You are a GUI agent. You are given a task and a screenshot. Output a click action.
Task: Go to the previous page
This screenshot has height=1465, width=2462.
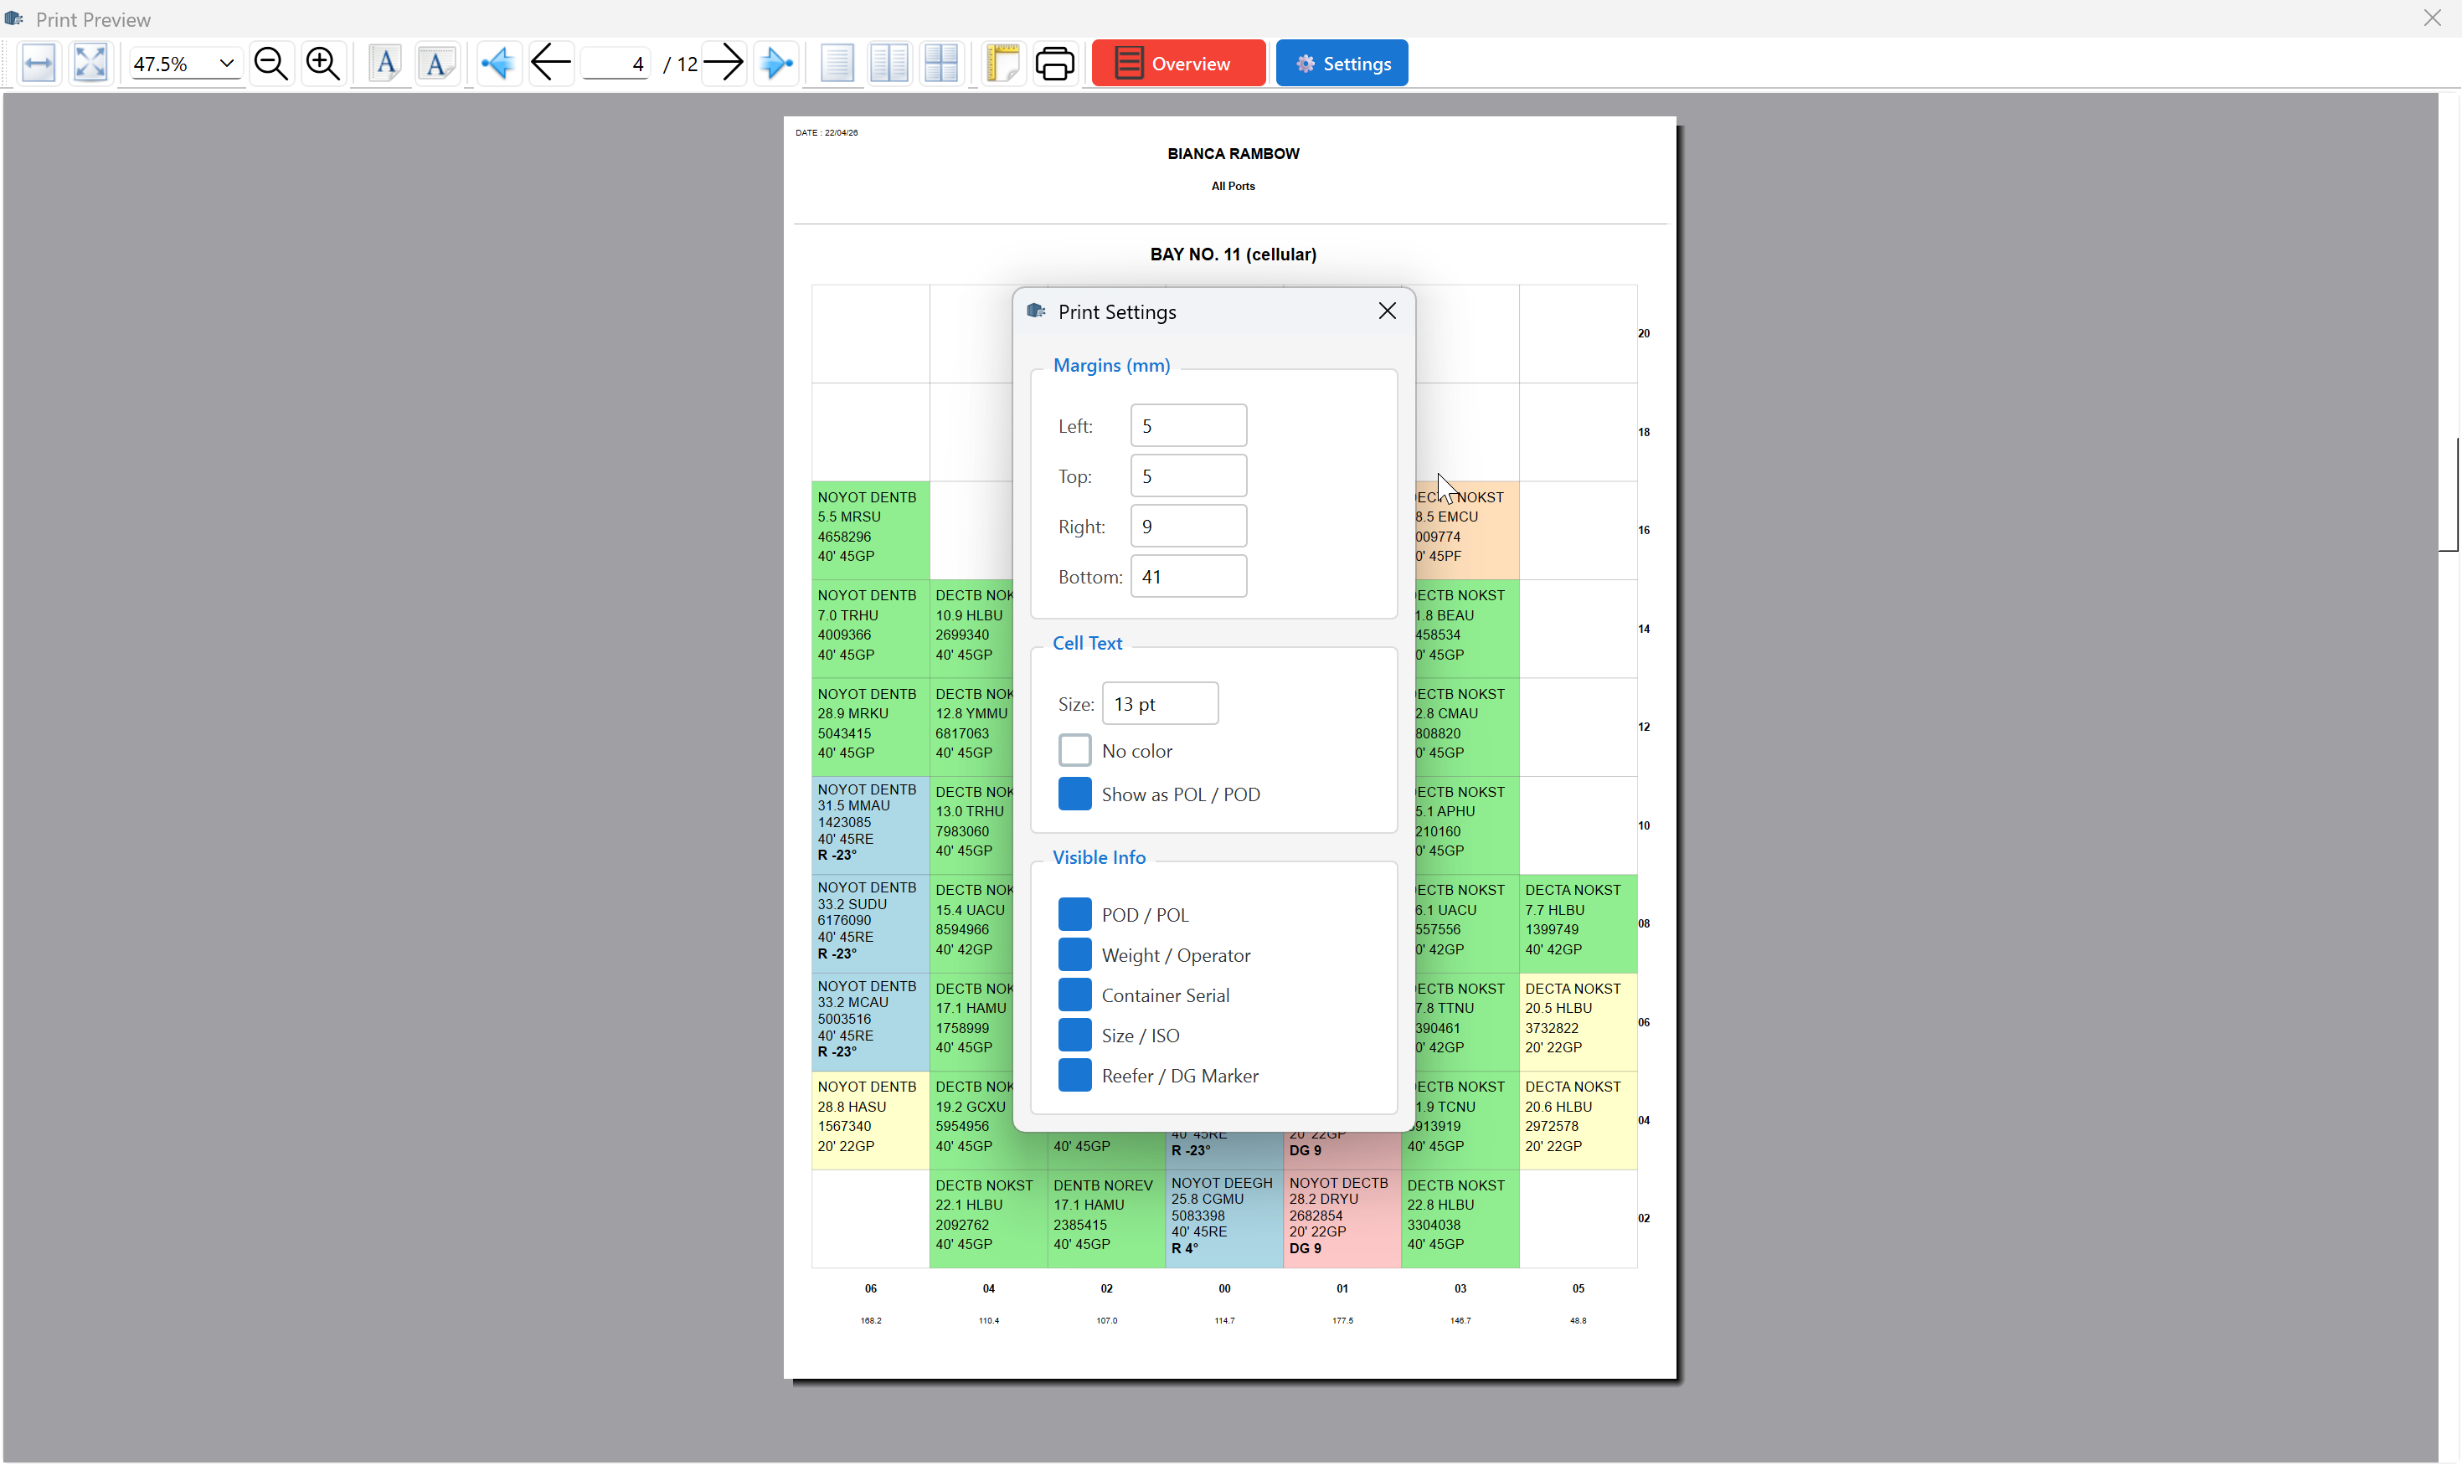tap(551, 64)
